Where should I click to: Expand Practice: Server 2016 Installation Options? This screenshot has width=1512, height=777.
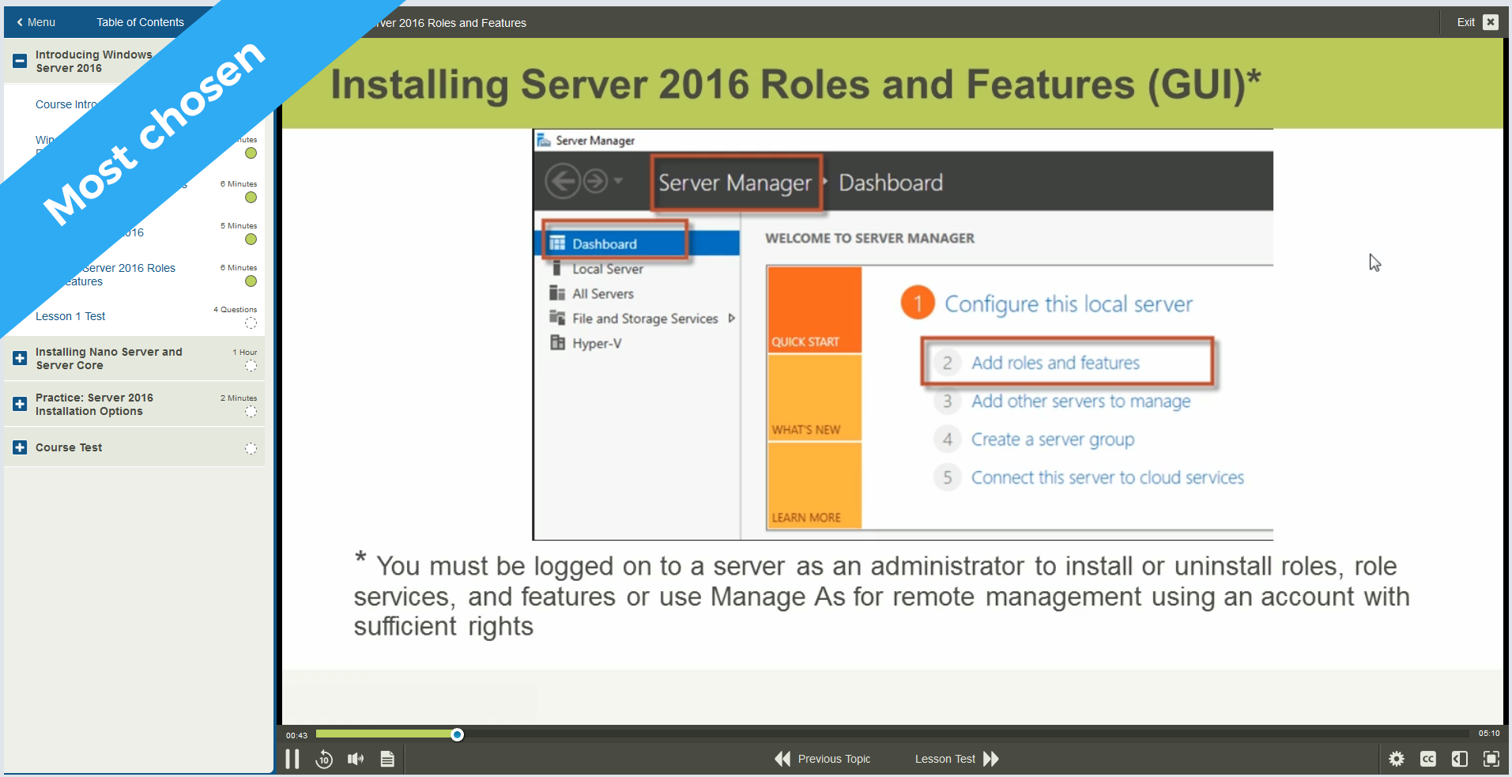(x=20, y=404)
